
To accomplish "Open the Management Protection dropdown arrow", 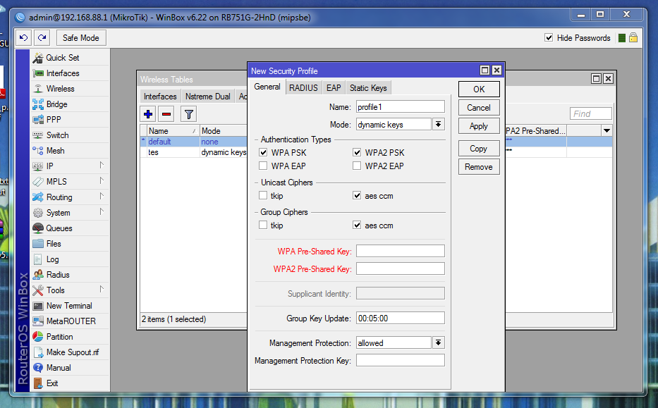I will pos(438,343).
